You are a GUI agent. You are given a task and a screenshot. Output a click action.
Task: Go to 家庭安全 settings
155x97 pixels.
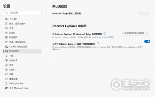click(x=22, y=60)
